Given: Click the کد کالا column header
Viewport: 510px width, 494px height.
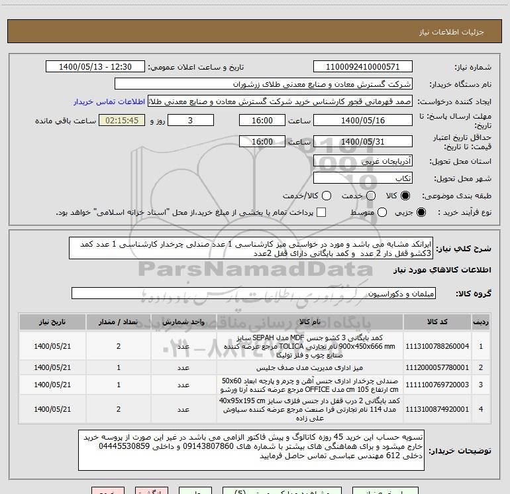Looking at the screenshot, I should coord(437,322).
